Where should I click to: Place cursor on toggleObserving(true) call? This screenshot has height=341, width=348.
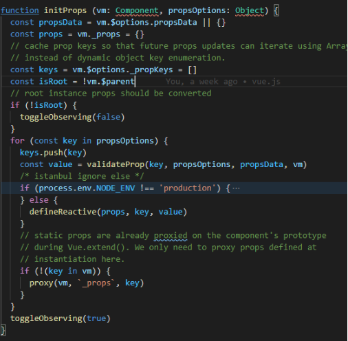(x=61, y=318)
